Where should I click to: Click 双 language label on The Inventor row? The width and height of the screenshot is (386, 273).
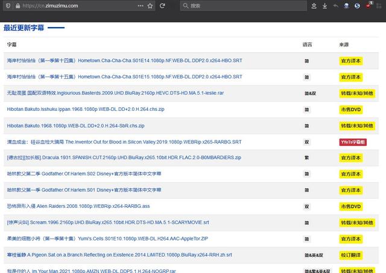click(307, 142)
